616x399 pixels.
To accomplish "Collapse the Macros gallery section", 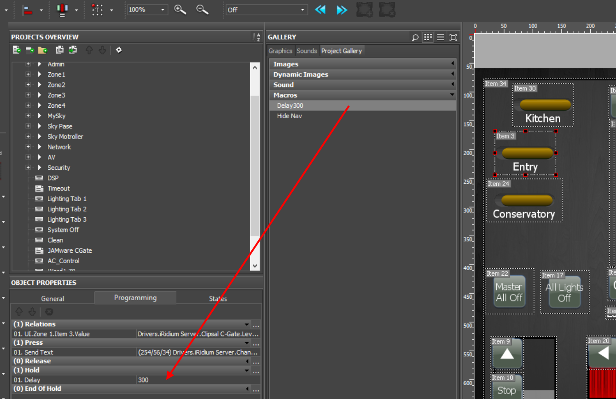I will click(452, 95).
